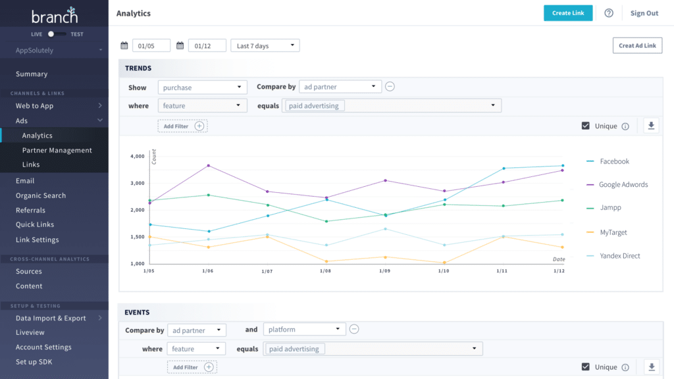This screenshot has width=674, height=379.
Task: Open Unique info icon in Trends
Action: 625,126
